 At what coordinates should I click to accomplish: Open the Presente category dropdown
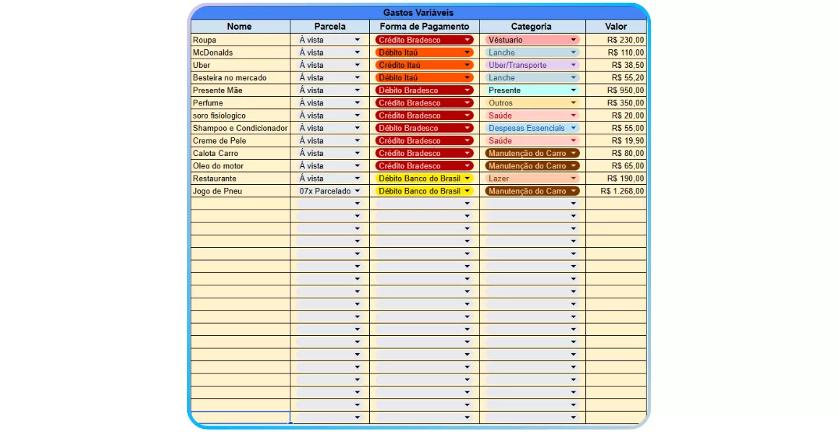tap(574, 91)
